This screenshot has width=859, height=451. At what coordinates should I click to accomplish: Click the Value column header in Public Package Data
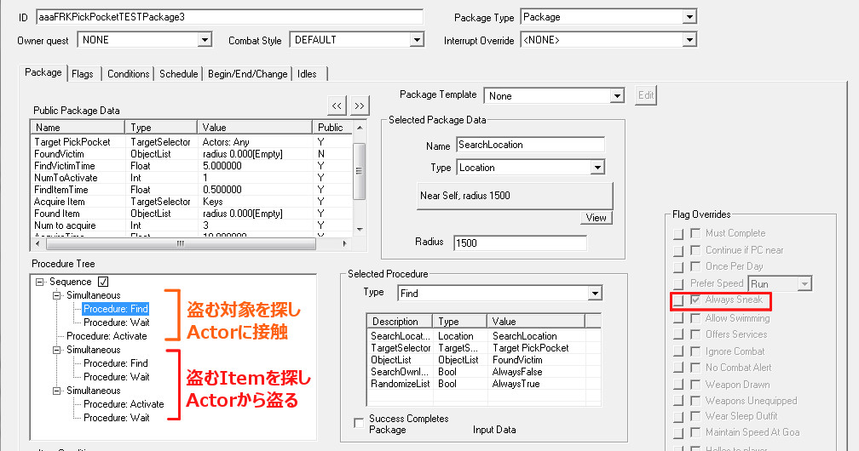click(254, 128)
